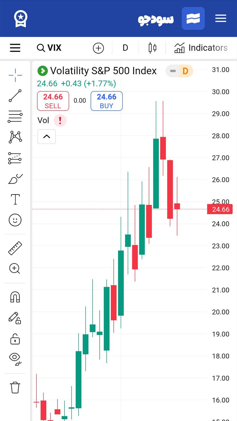237x421 pixels.
Task: Select the ruler measure tool
Action: click(x=15, y=248)
